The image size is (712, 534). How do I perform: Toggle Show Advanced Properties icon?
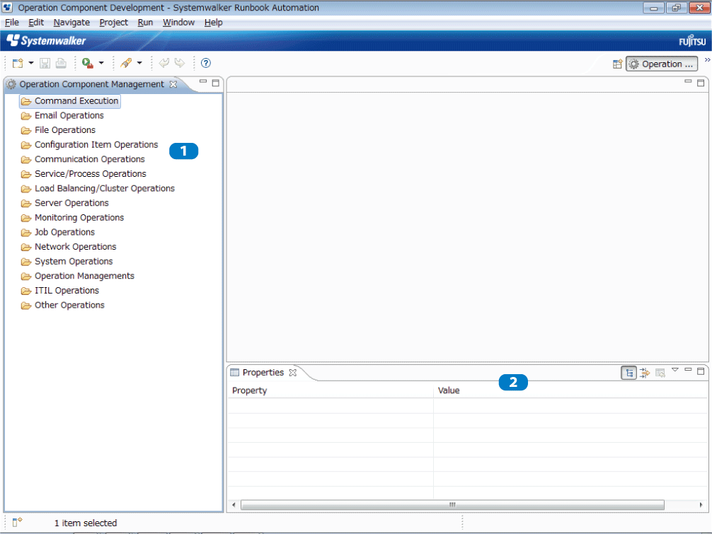645,373
